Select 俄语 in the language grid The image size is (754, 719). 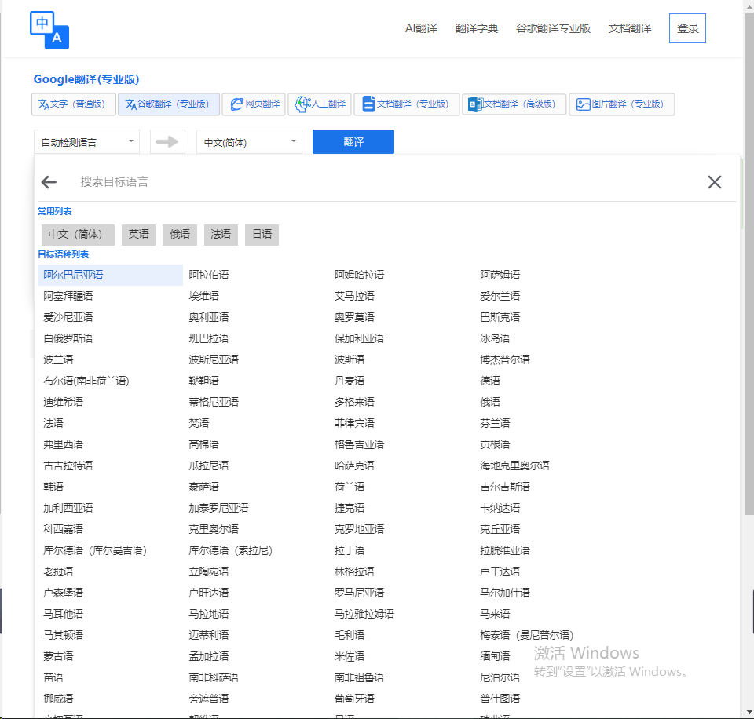[490, 402]
